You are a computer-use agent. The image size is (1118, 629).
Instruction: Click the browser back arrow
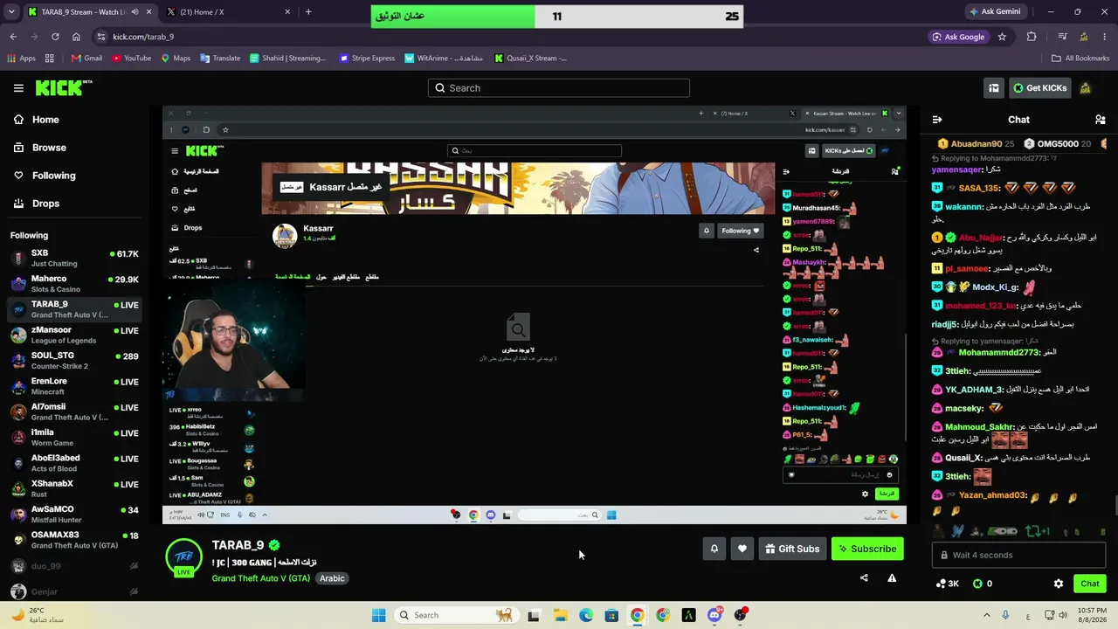pos(13,37)
